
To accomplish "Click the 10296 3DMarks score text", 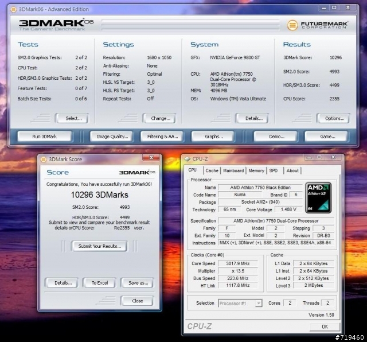I will [x=99, y=195].
